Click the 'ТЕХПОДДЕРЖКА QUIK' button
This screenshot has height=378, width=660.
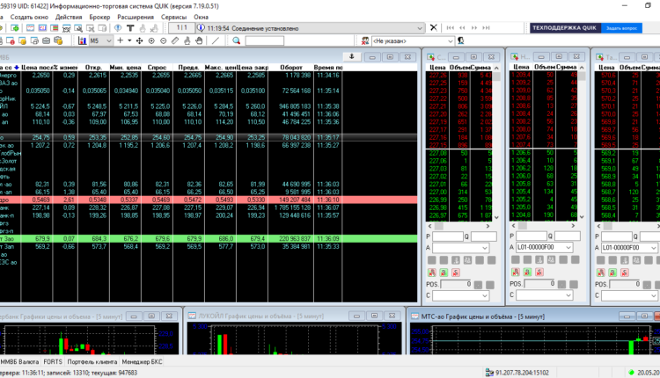(x=565, y=28)
